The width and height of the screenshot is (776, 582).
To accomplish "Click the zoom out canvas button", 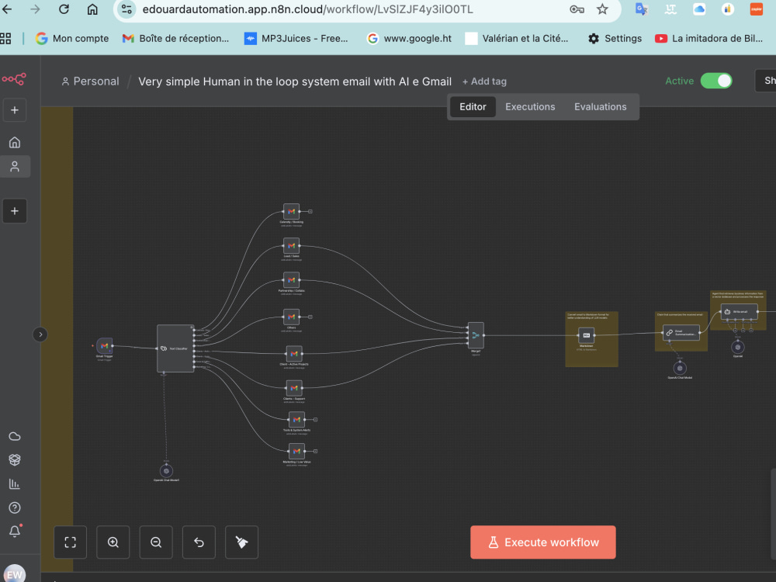I will click(x=156, y=542).
